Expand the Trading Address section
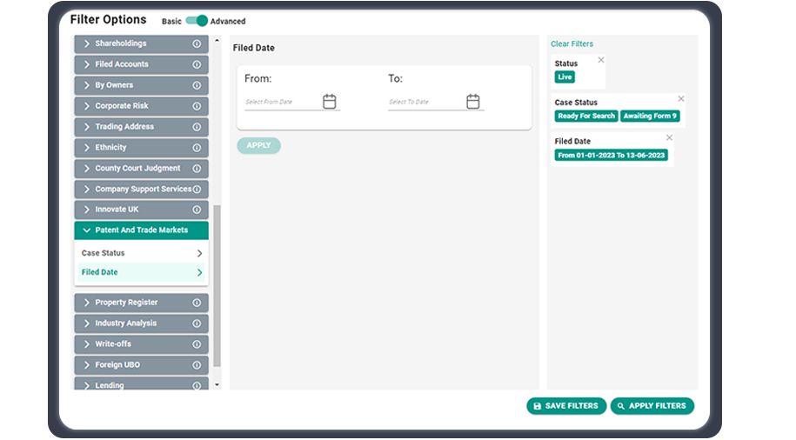The width and height of the screenshot is (796, 440). [x=141, y=127]
